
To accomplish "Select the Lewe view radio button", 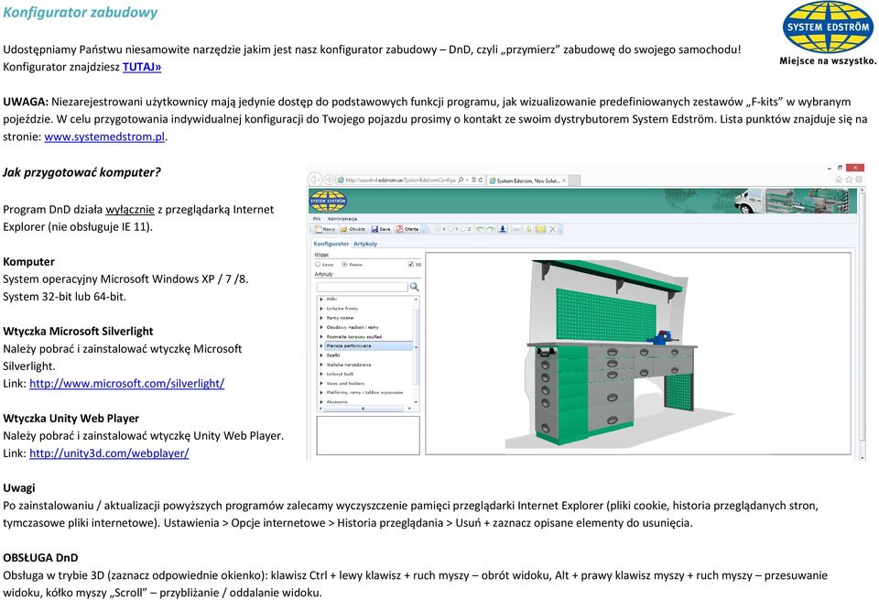I will pos(318,264).
